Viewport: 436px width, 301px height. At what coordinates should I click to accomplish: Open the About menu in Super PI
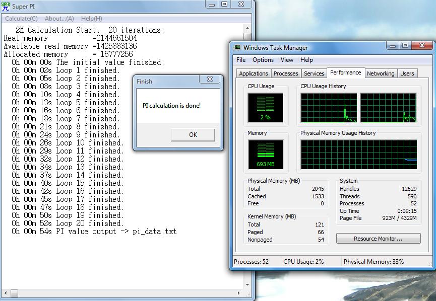tap(59, 19)
